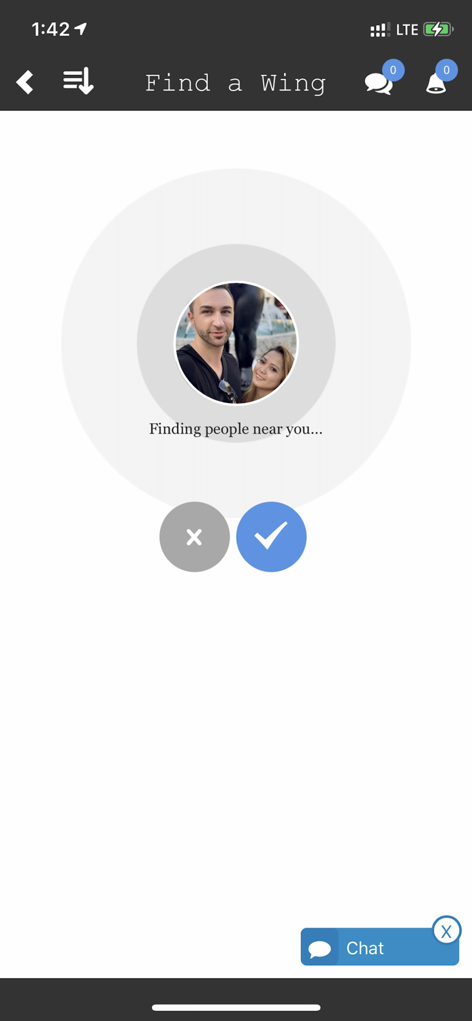472x1021 pixels.
Task: Tap the "Find a Wing" header title
Action: (x=236, y=83)
